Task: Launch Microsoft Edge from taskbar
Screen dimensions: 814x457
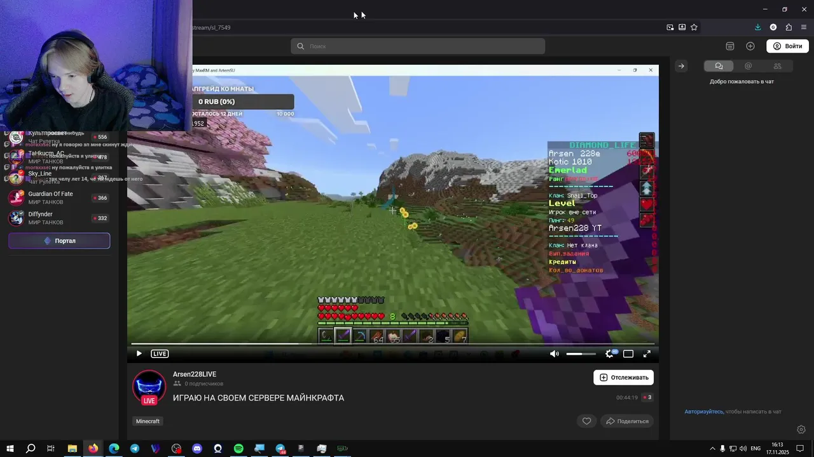Action: 114,448
